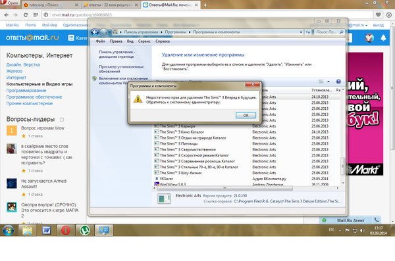The height and width of the screenshot is (261, 395).
Task: Open Программирование category
Action: [x=26, y=90]
